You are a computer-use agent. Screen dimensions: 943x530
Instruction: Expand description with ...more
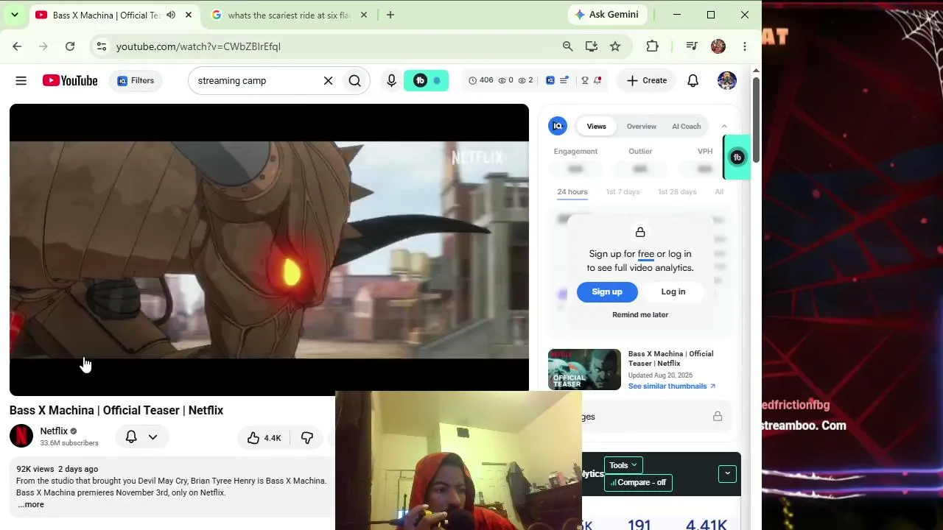(x=31, y=505)
